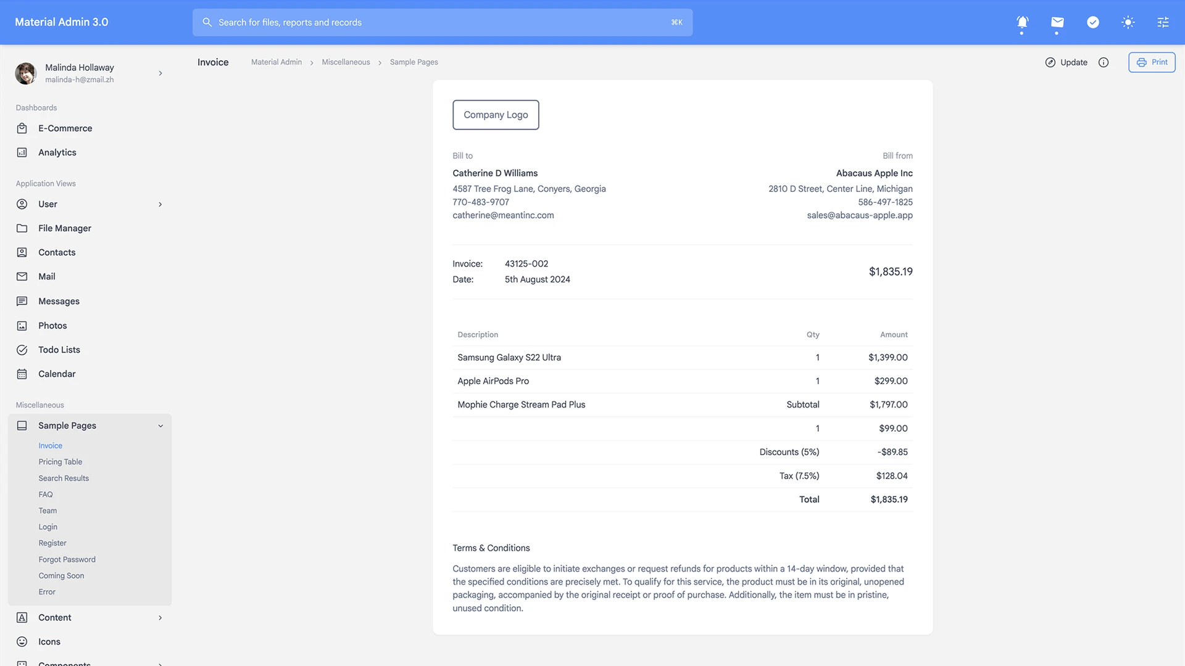
Task: Click Miscellaneous breadcrumb link
Action: [x=346, y=62]
